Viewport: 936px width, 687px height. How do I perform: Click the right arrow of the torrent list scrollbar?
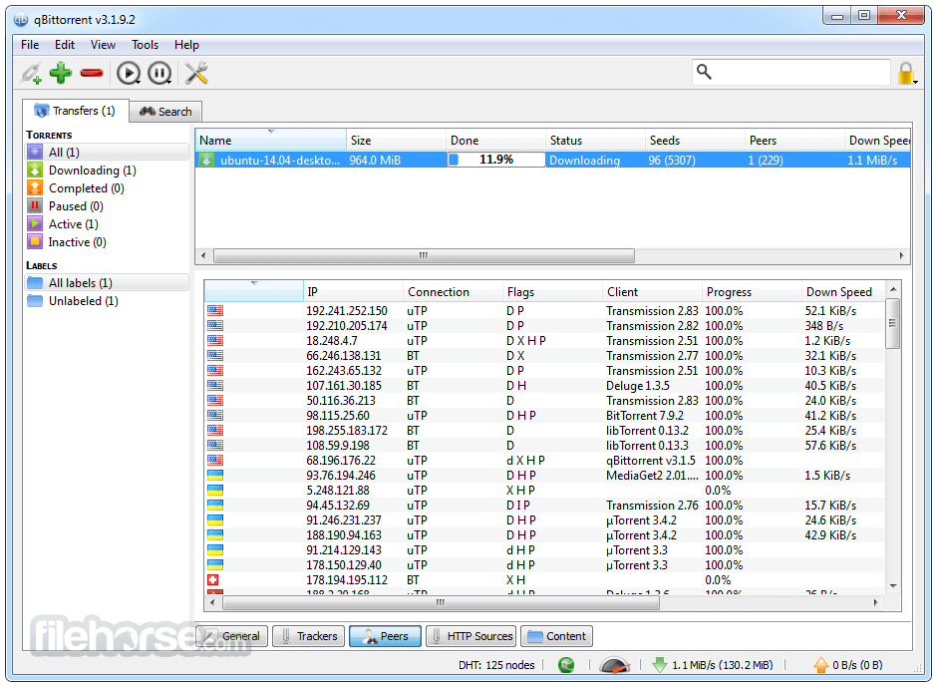click(901, 256)
